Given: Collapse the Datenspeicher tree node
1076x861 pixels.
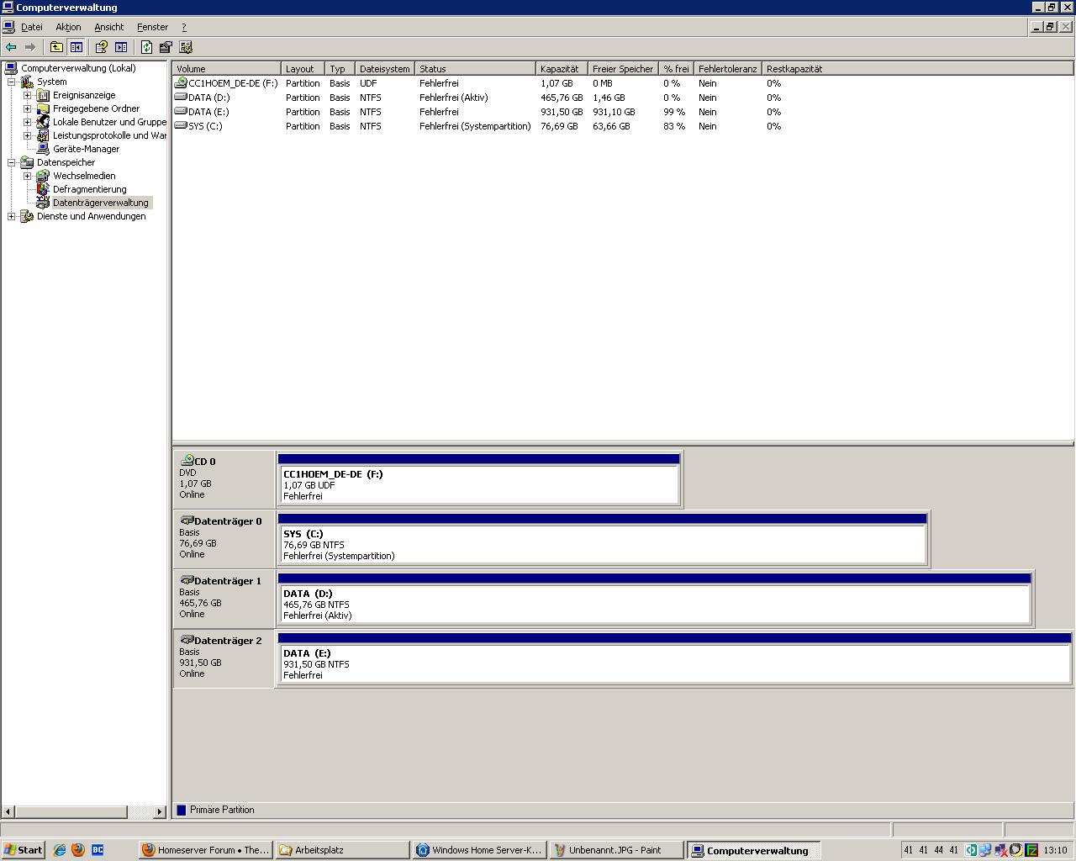Looking at the screenshot, I should (x=12, y=162).
